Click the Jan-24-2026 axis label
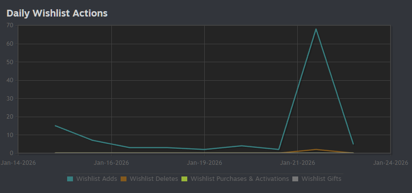The width and height of the screenshot is (412, 193). coord(391,163)
